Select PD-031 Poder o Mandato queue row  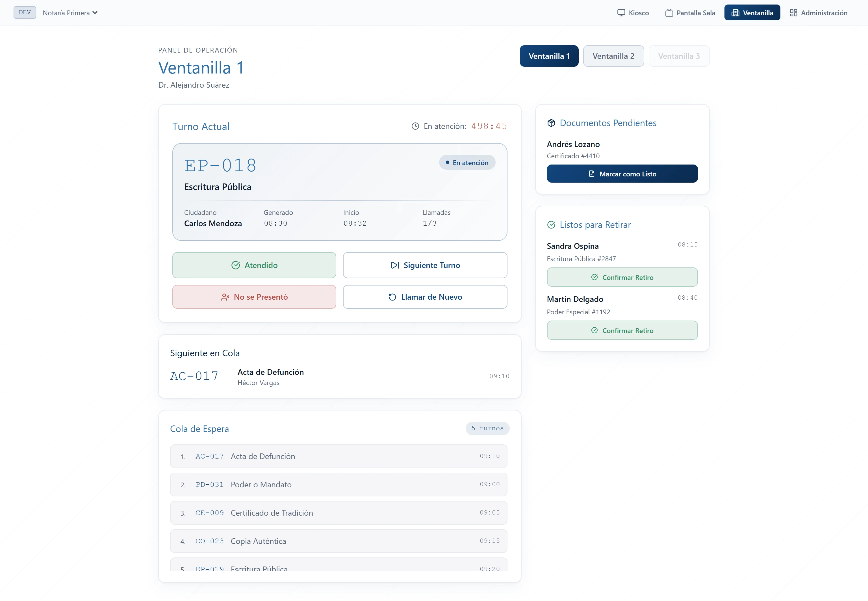click(338, 485)
